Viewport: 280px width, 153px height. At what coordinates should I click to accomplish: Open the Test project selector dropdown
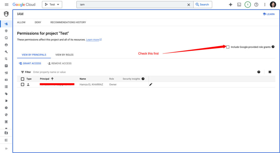52,5
